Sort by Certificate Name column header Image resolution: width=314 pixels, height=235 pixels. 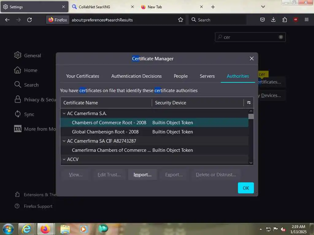click(106, 103)
